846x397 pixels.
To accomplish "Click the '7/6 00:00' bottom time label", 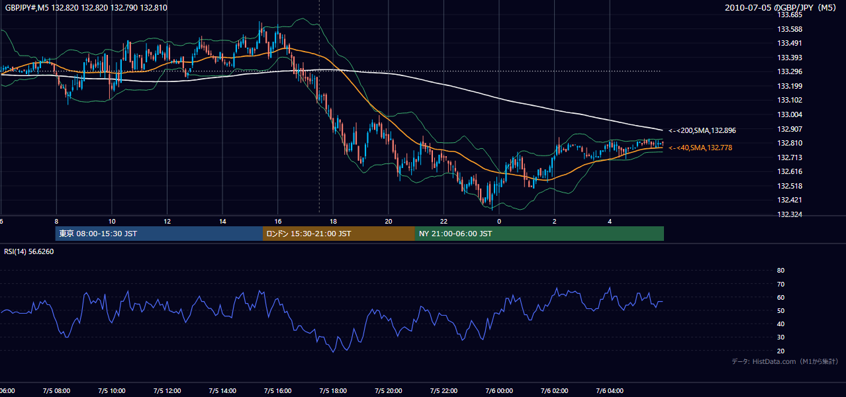I will (x=499, y=391).
